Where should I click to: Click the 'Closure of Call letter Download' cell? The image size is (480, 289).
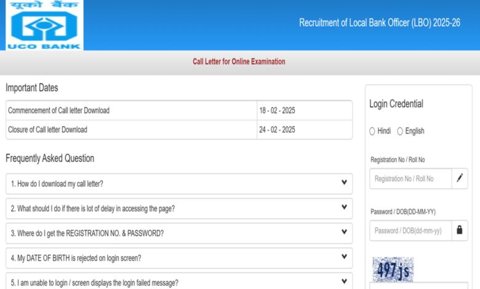coord(131,130)
